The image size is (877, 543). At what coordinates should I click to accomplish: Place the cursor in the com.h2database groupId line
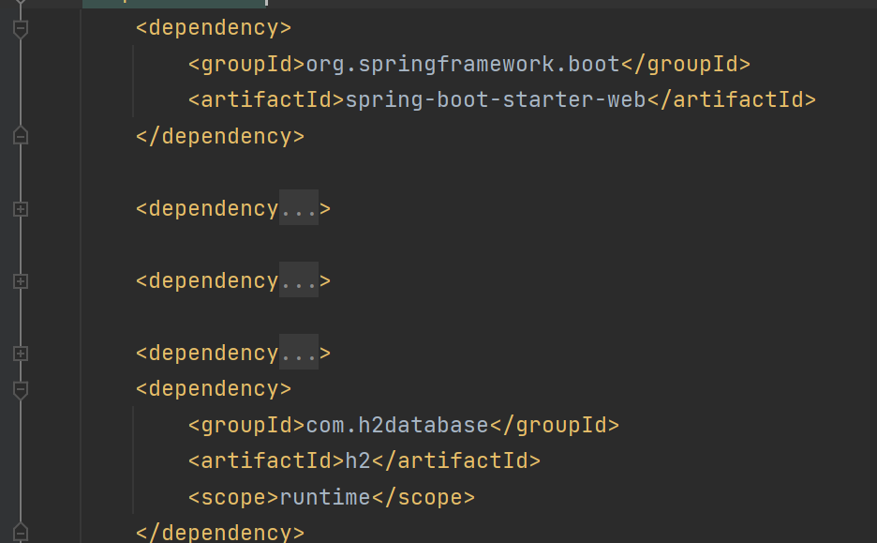[404, 426]
